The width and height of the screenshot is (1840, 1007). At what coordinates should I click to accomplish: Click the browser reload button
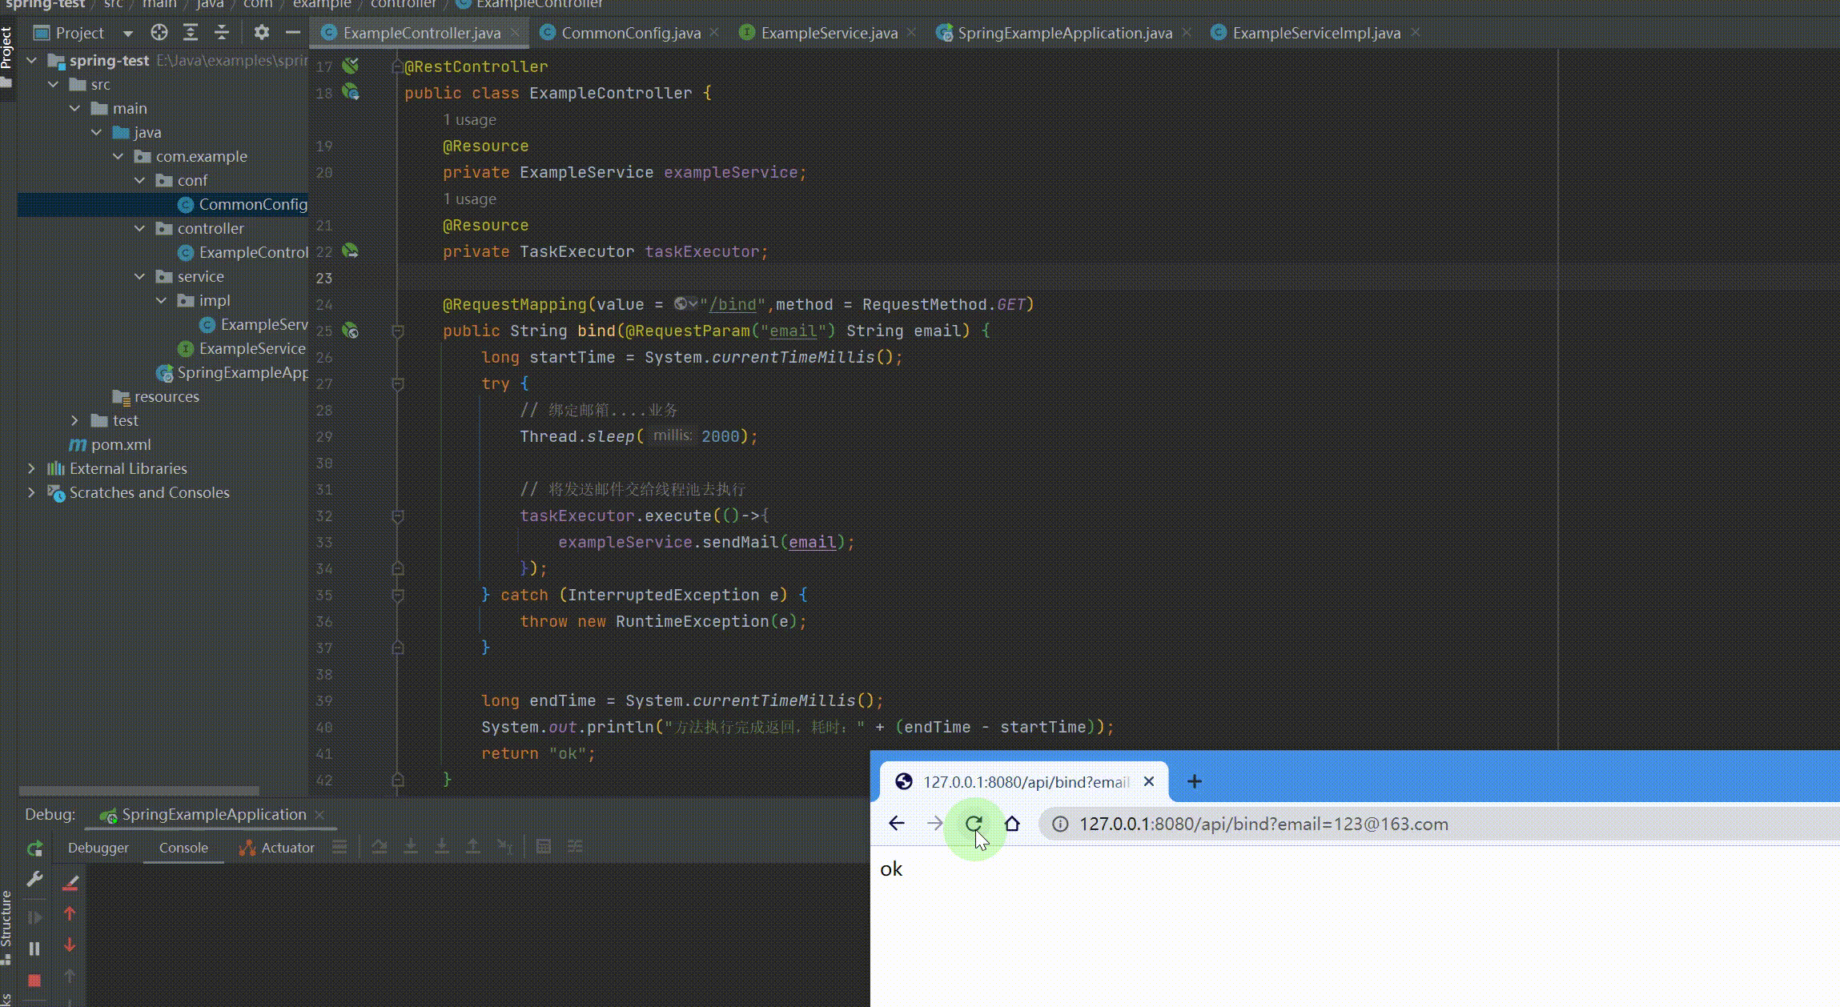pos(973,824)
